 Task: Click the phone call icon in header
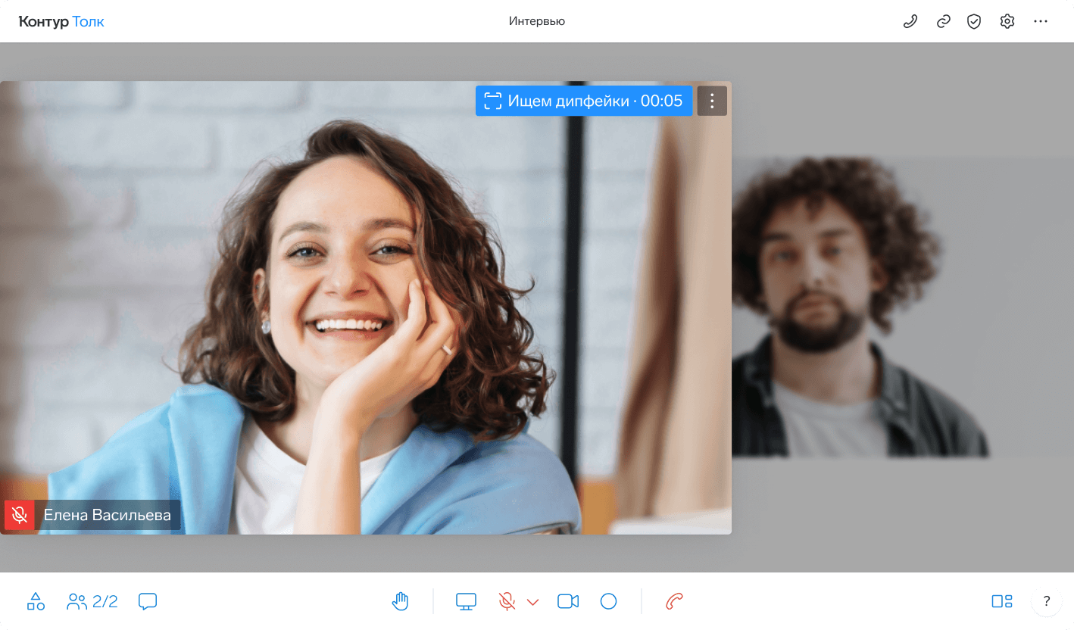pyautogui.click(x=910, y=21)
